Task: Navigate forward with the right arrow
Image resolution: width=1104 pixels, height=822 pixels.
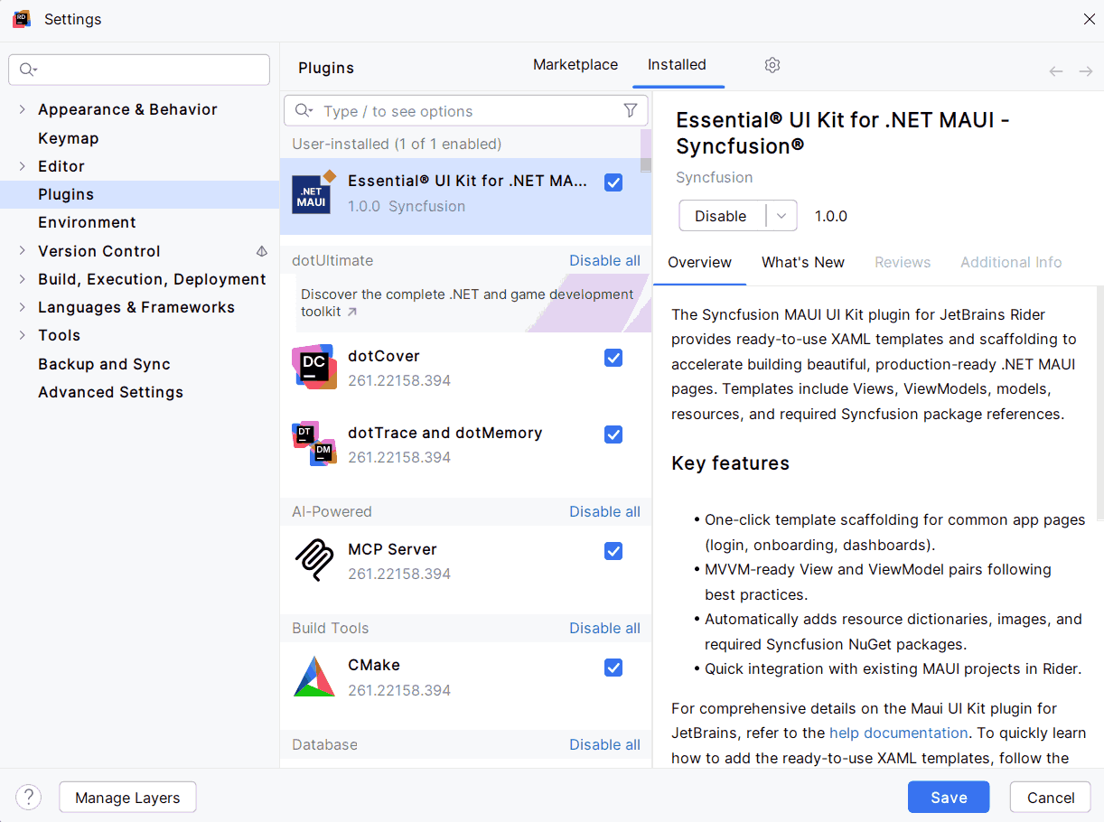Action: 1086,71
